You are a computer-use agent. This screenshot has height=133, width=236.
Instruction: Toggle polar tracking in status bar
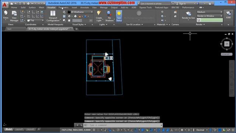pyautogui.click(x=118, y=130)
